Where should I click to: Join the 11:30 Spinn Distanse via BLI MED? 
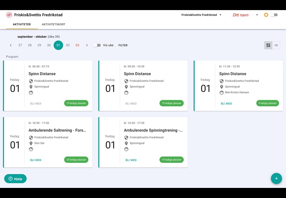(226, 104)
